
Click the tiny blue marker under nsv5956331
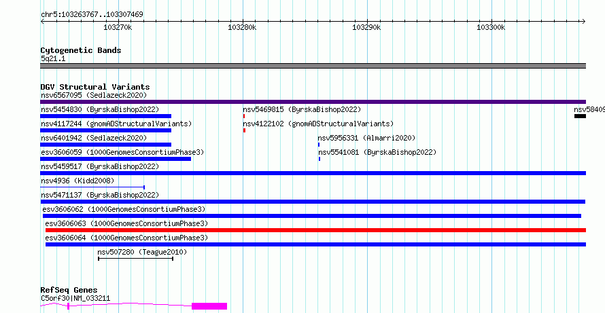pyautogui.click(x=319, y=145)
